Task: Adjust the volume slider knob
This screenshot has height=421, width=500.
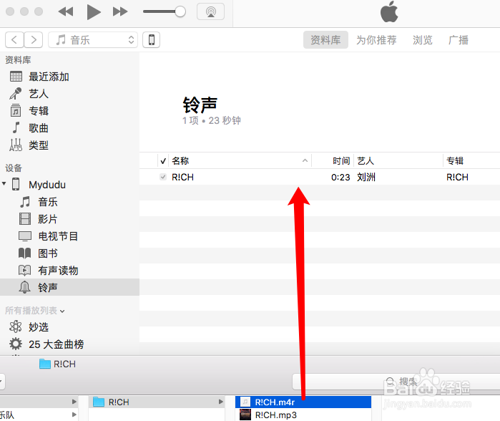Action: coord(180,11)
